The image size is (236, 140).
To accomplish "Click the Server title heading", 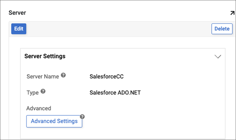I will (17, 13).
